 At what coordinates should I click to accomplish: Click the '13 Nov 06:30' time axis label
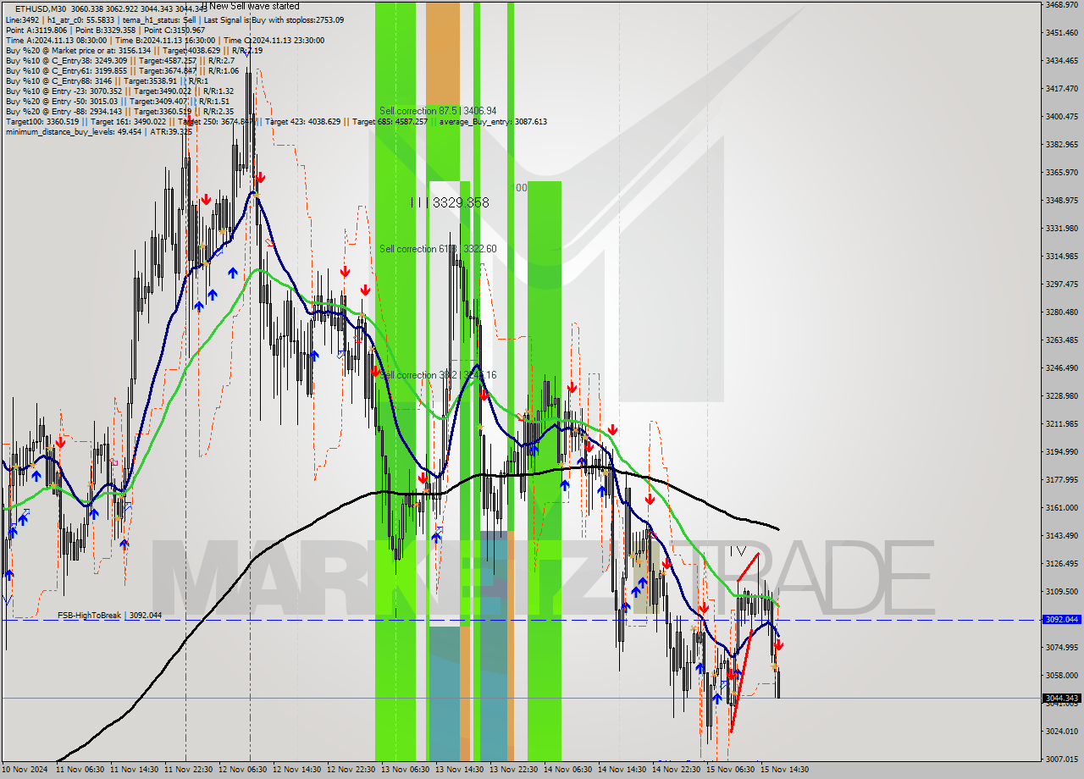[x=406, y=771]
